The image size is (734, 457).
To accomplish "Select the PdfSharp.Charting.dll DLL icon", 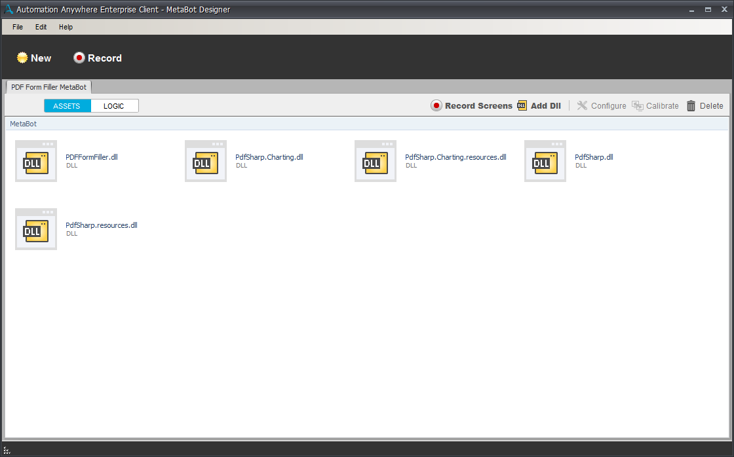I will (x=206, y=161).
